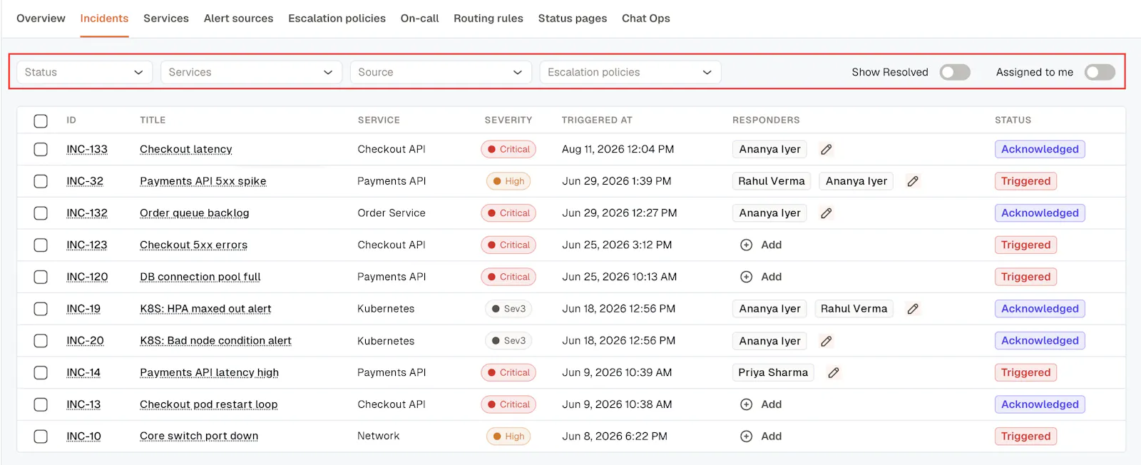
Task: Check the INC-13 row checkbox
Action: 41,404
